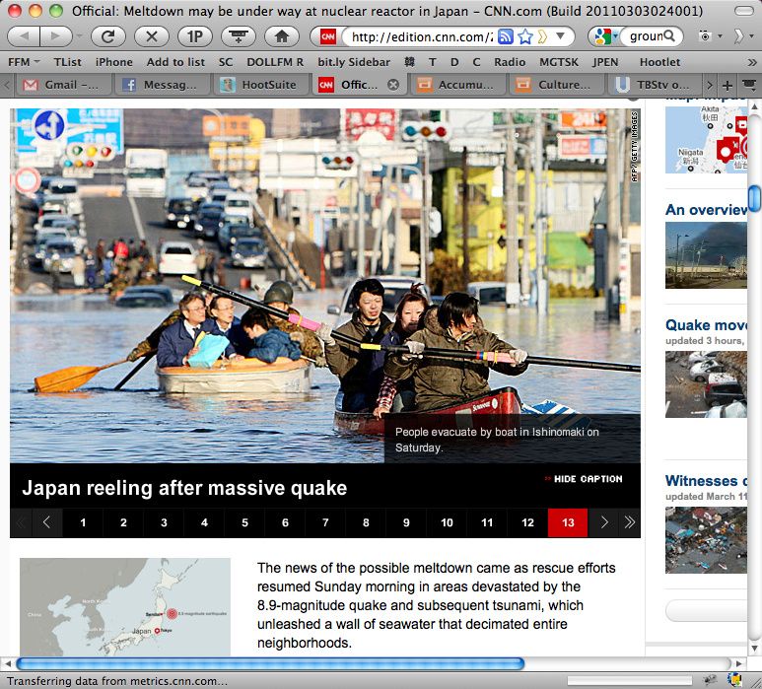Stop loading the page

tap(152, 36)
